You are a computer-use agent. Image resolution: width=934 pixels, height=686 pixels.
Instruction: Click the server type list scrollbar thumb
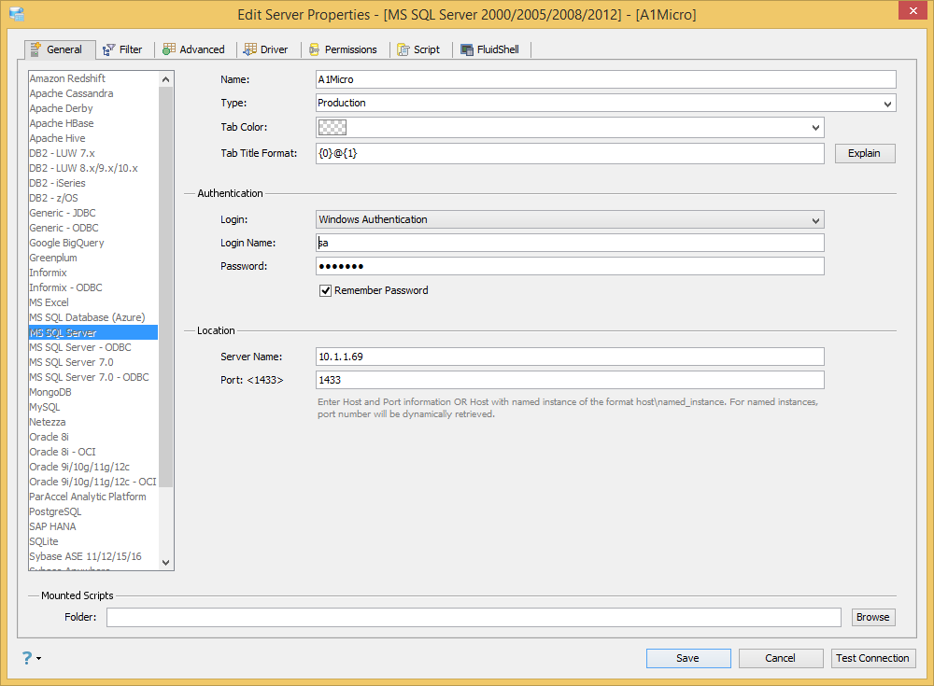click(x=165, y=287)
